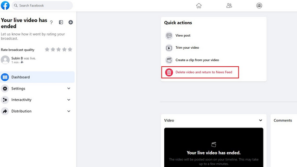Click the Distribution share arrow icon

coord(5,111)
